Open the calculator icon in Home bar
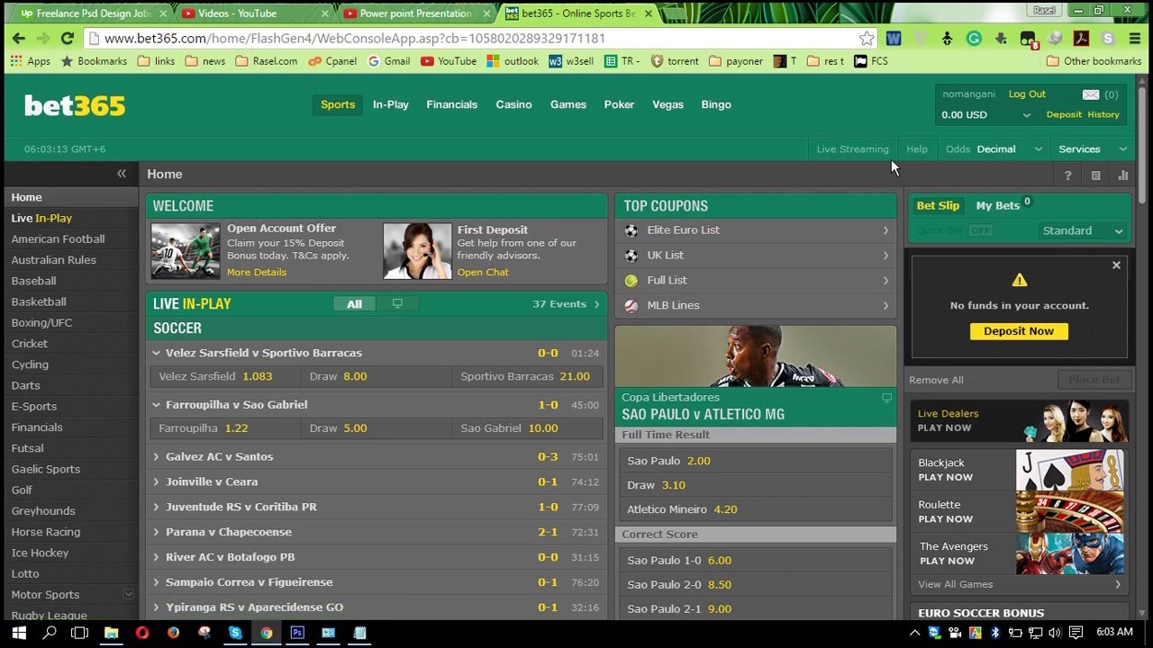 [1095, 175]
